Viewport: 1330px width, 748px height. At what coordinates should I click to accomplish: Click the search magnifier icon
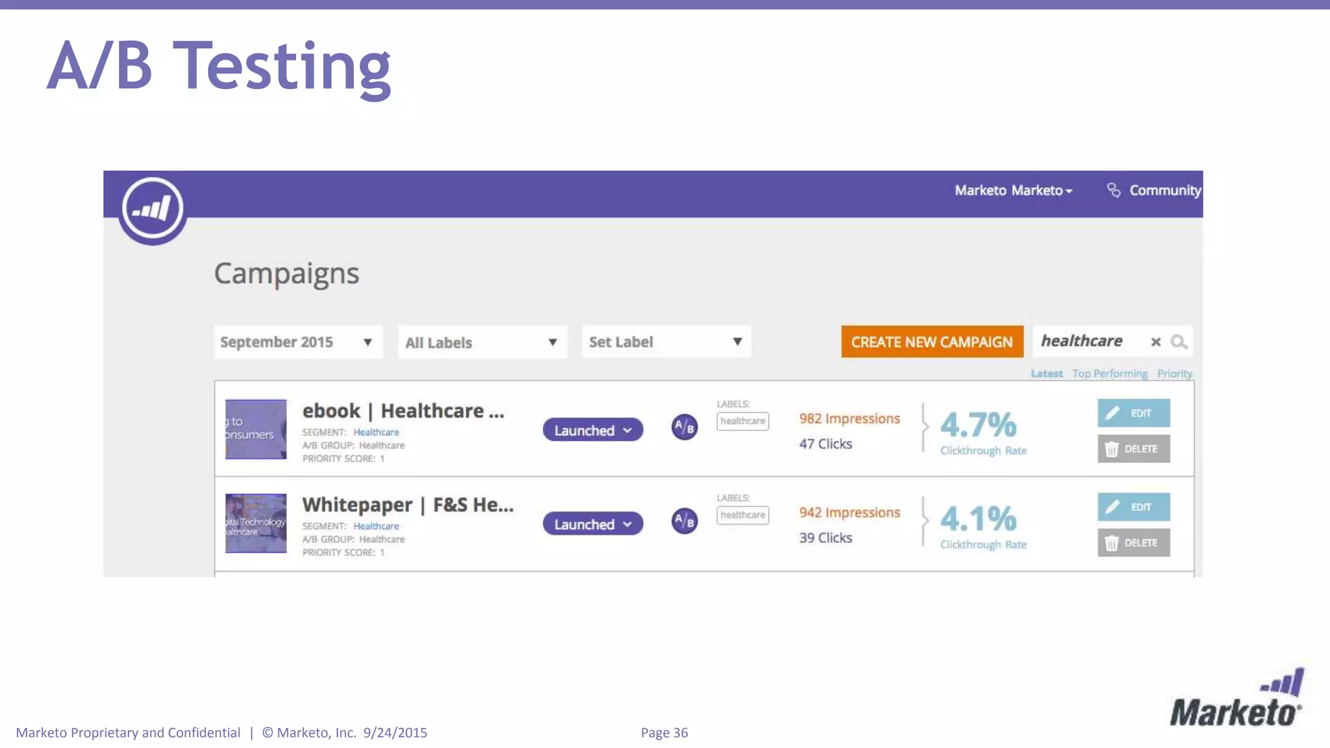click(x=1179, y=342)
